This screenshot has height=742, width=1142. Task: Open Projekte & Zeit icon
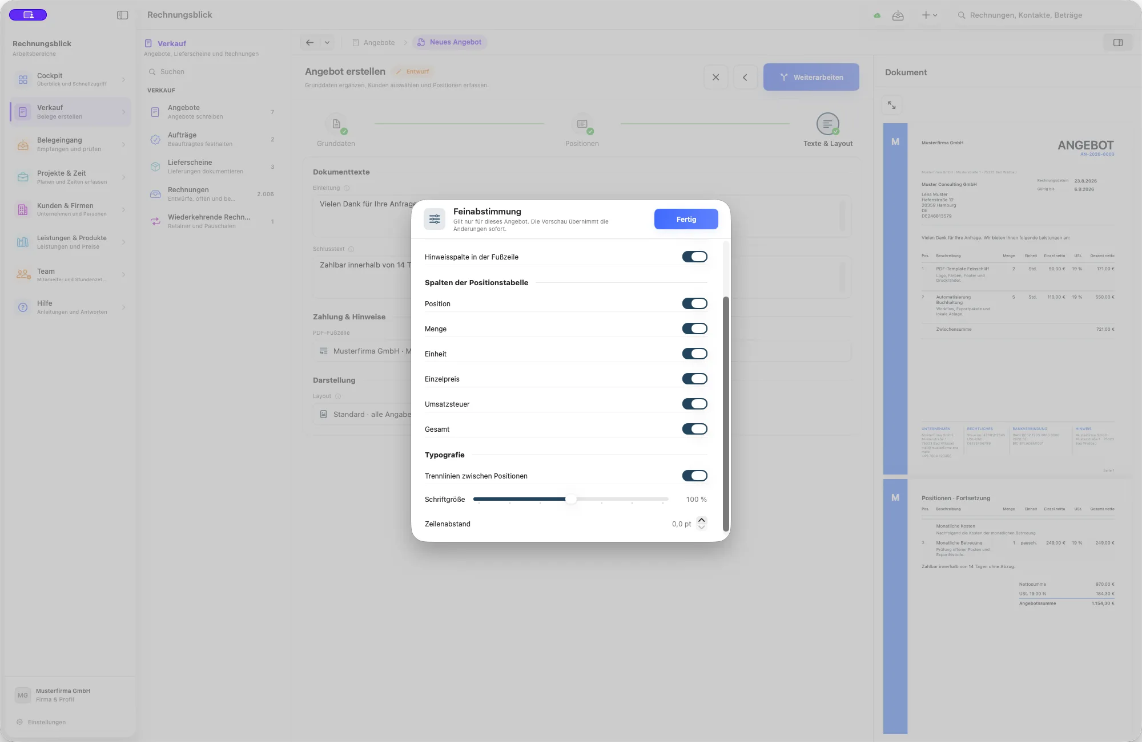(x=23, y=177)
